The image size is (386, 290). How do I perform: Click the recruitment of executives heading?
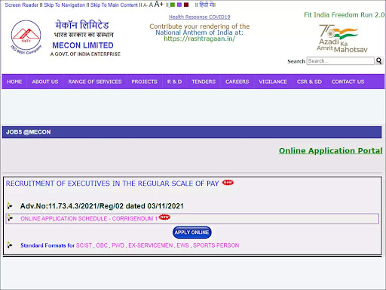point(112,184)
